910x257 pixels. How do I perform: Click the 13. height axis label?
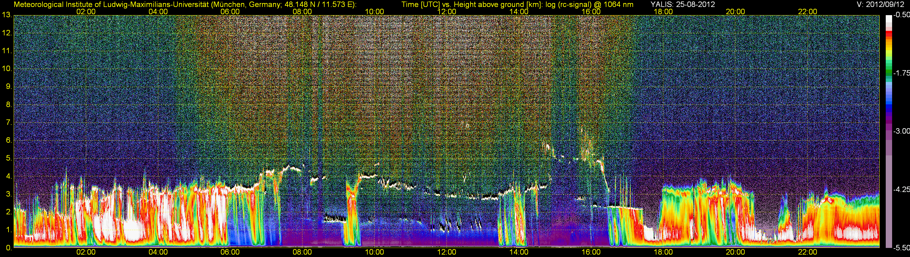click(x=7, y=15)
